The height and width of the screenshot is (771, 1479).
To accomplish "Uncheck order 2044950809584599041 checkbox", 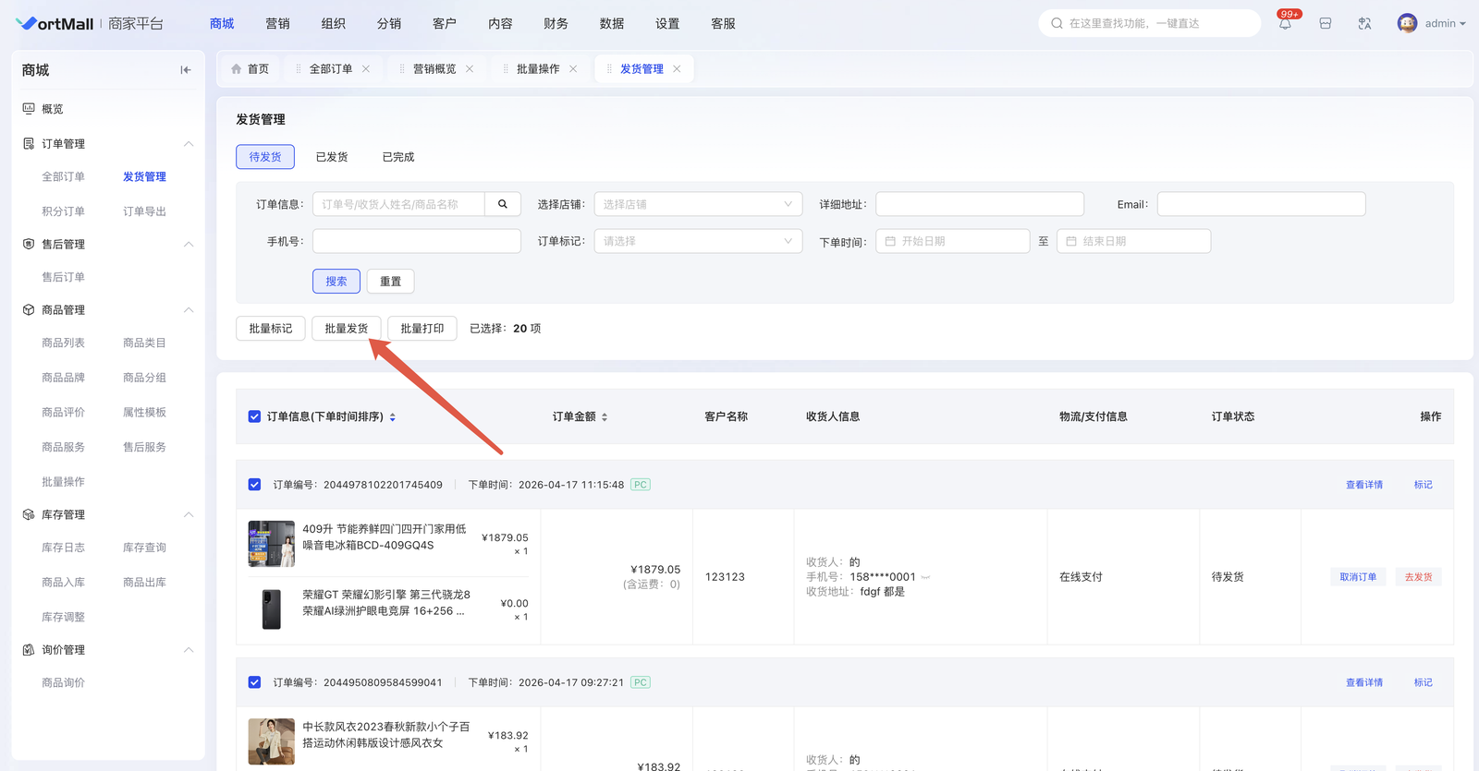I will [x=254, y=682].
